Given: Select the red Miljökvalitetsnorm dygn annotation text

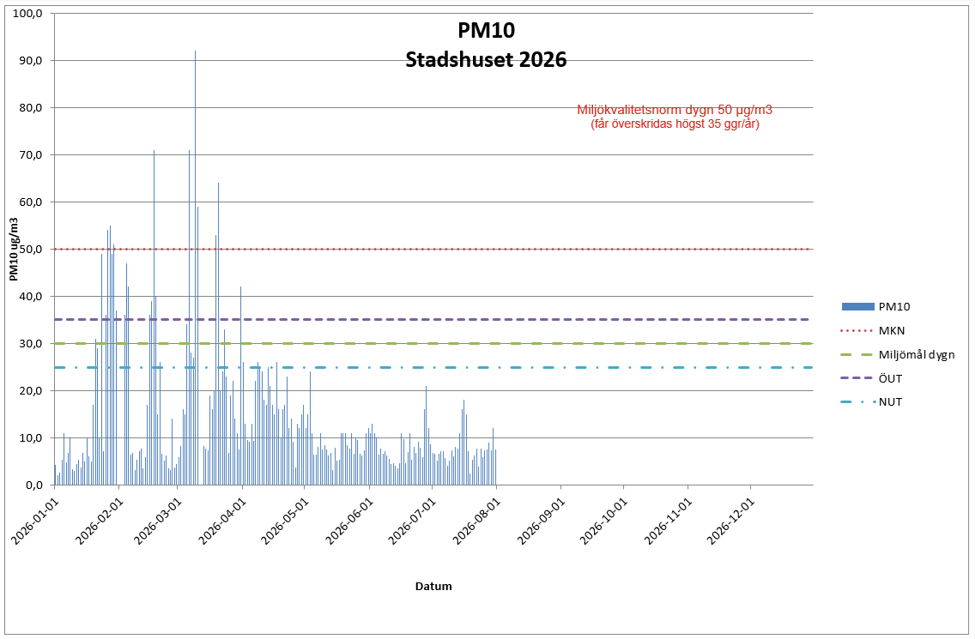Looking at the screenshot, I should 675,117.
